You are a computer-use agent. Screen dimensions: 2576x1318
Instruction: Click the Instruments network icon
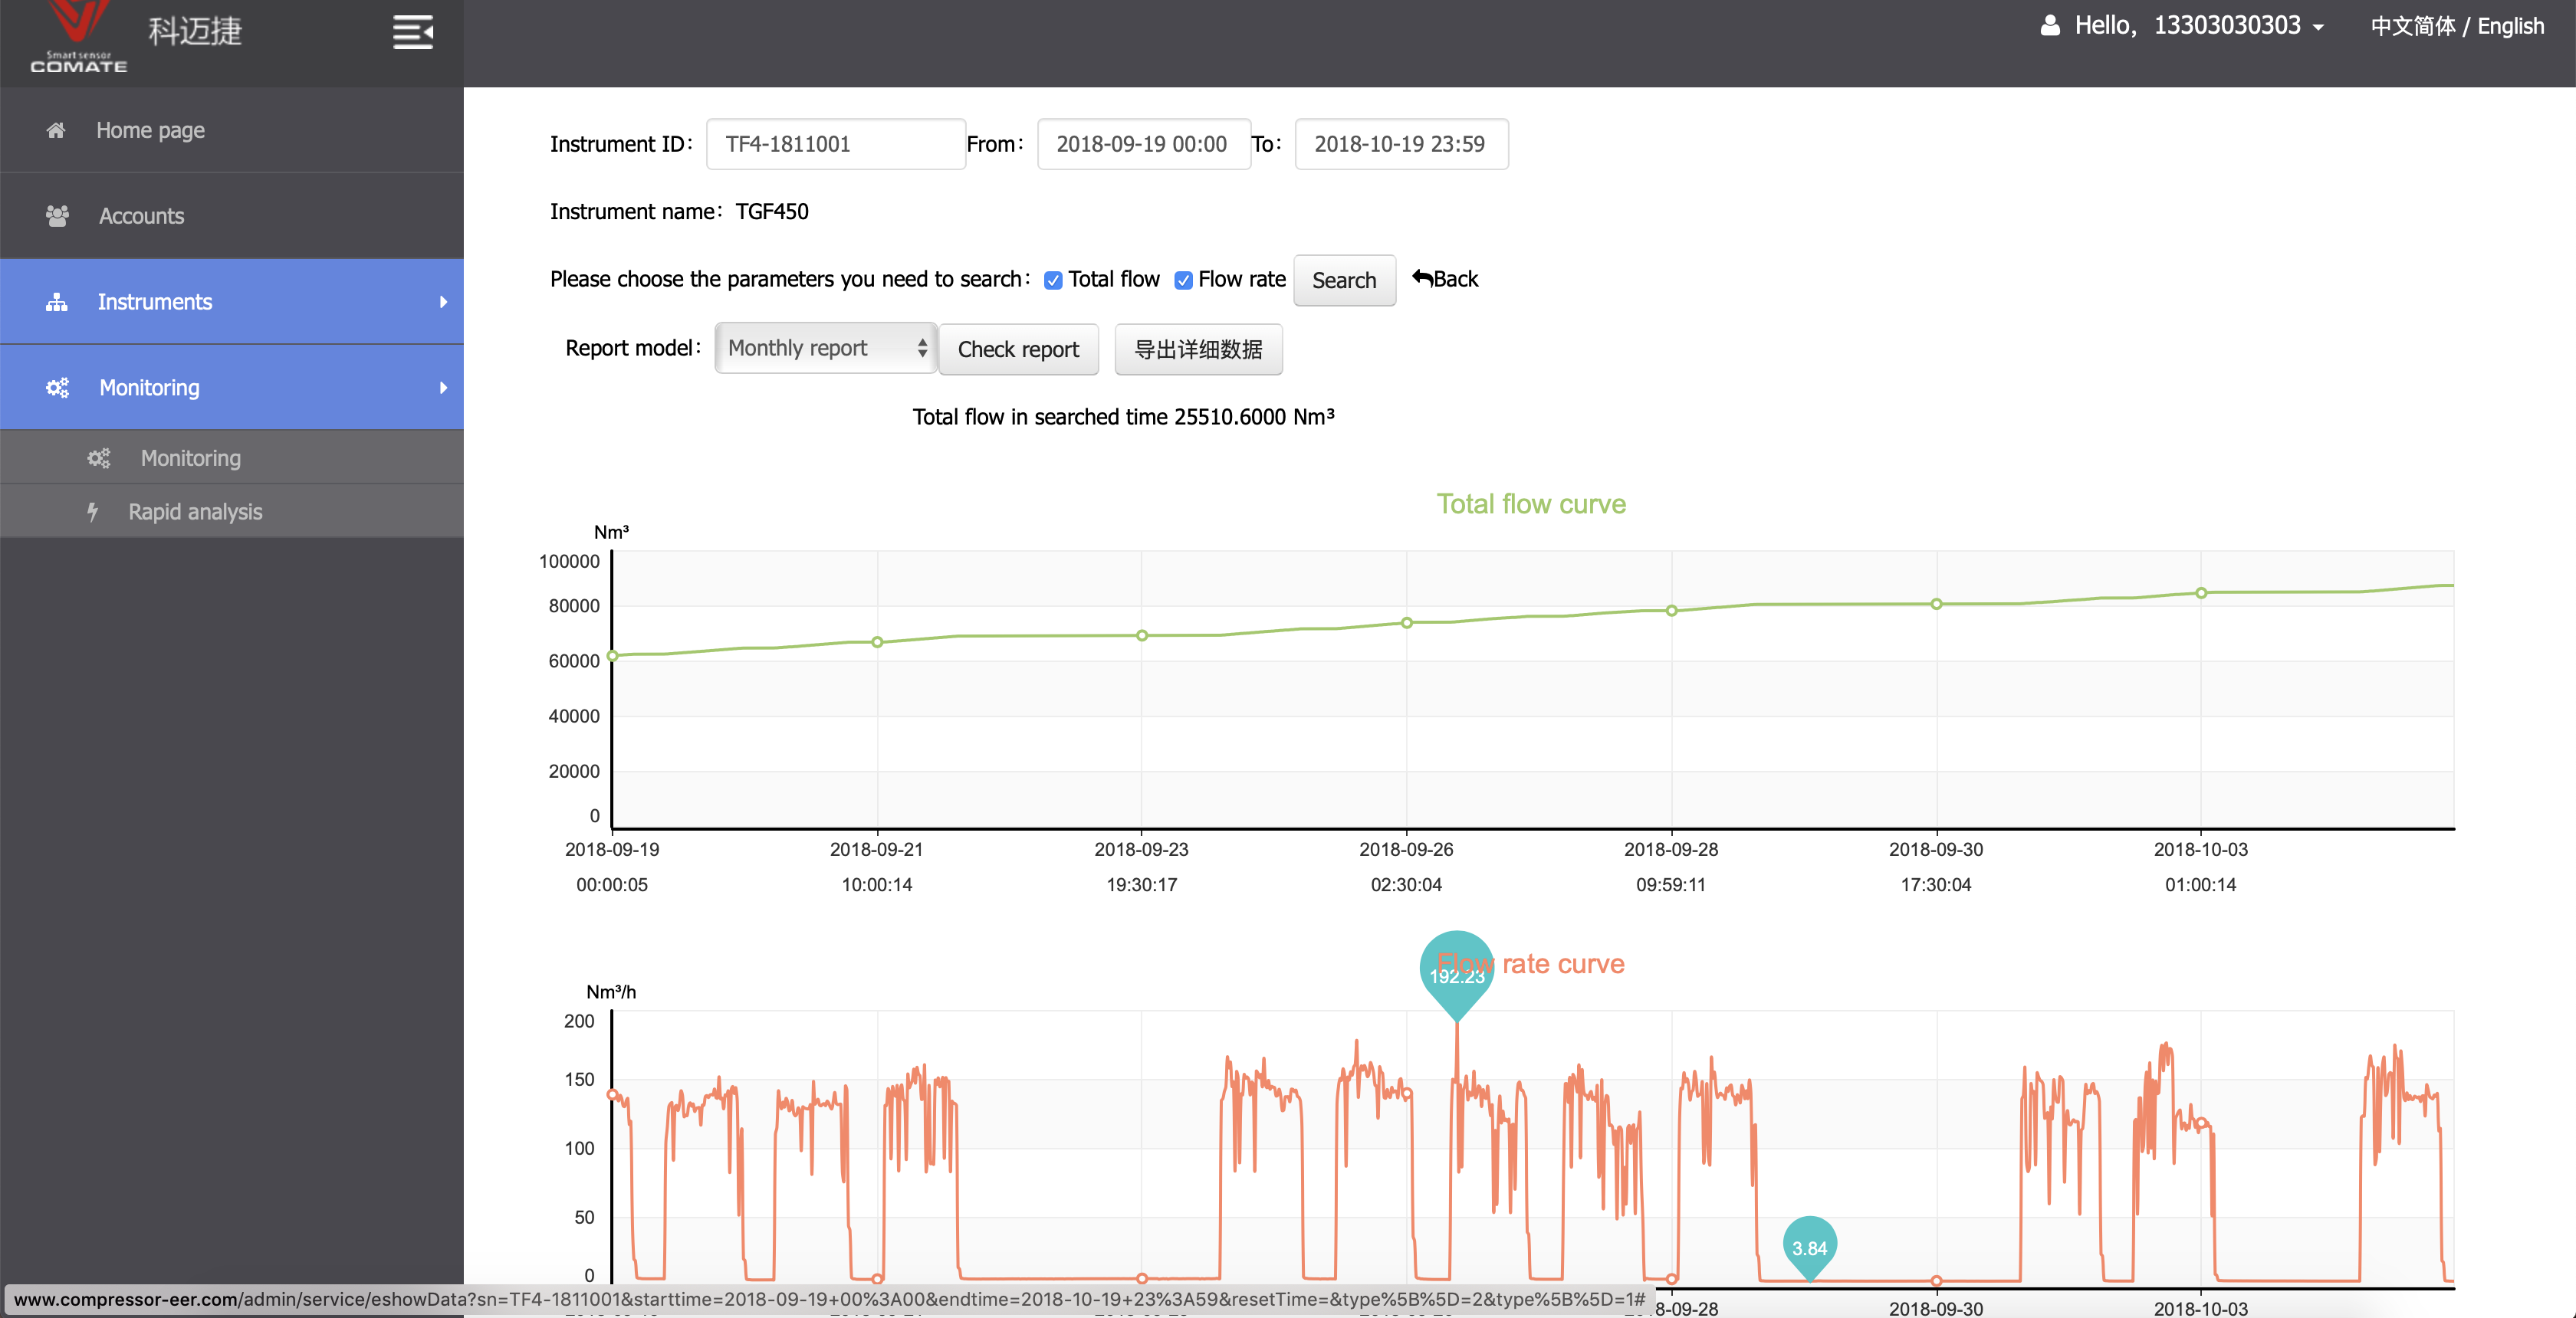pos(56,302)
